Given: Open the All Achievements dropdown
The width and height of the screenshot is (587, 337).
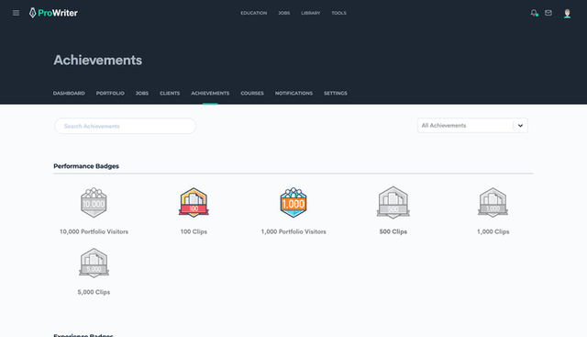Looking at the screenshot, I should click(x=472, y=126).
